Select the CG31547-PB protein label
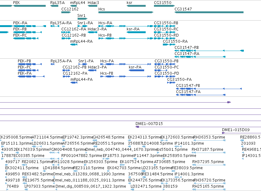Image resolution: width=261 pixels, height=191 pixels. (x=188, y=86)
